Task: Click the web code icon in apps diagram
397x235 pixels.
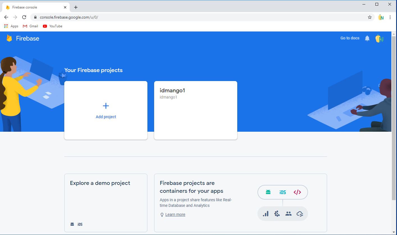Action: pos(297,192)
